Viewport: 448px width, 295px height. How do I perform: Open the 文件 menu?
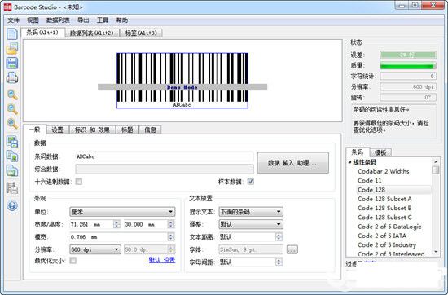click(x=13, y=20)
